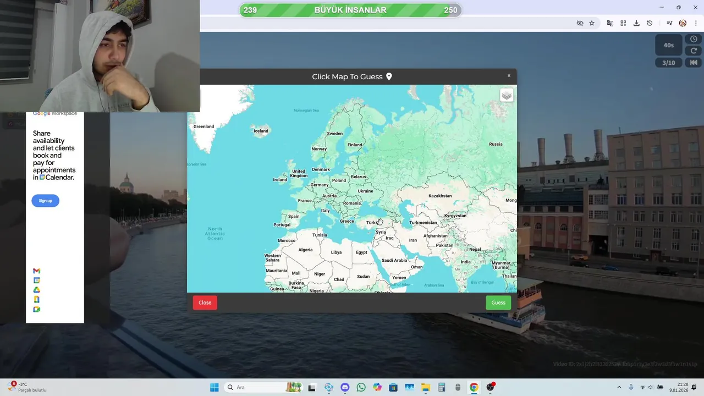Click Norway on the map
Image resolution: width=704 pixels, height=396 pixels.
tap(319, 149)
